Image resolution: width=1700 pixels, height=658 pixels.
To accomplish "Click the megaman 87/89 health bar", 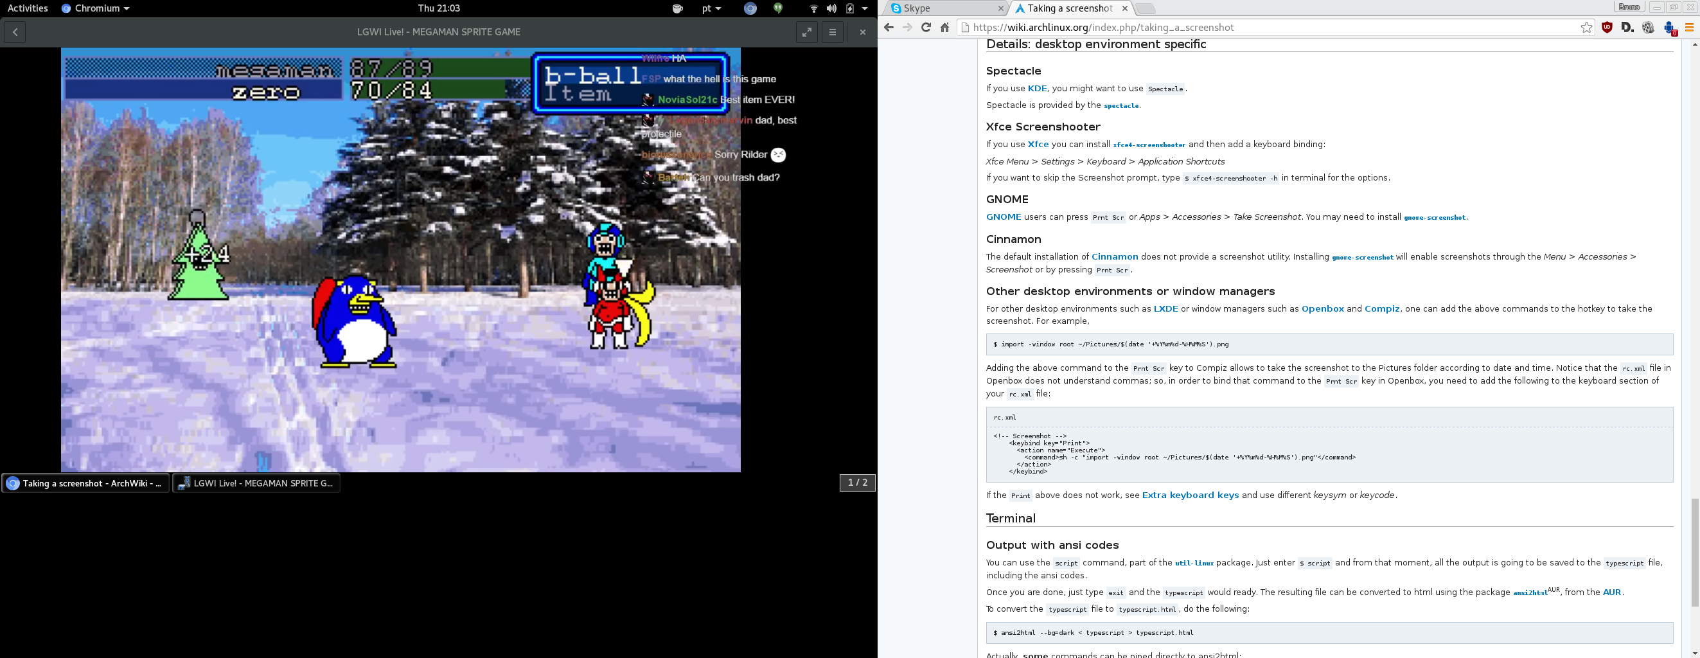I will pos(439,68).
